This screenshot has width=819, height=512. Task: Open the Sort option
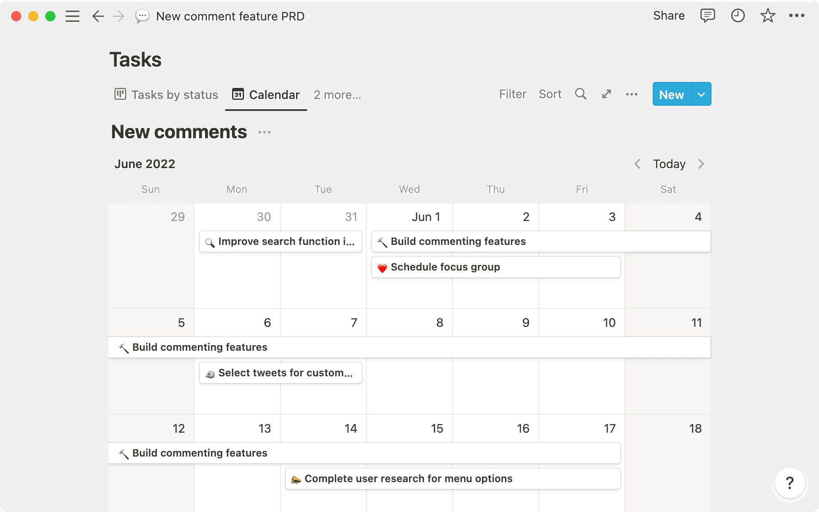point(550,94)
